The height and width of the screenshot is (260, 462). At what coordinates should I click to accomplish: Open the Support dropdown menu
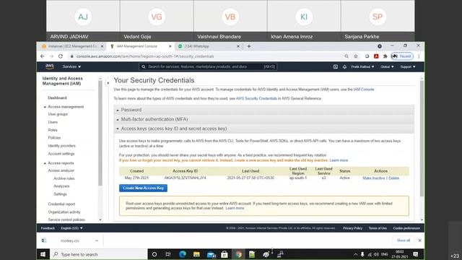[408, 67]
